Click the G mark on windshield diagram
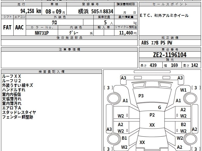The image size is (202, 151). [x=160, y=107]
